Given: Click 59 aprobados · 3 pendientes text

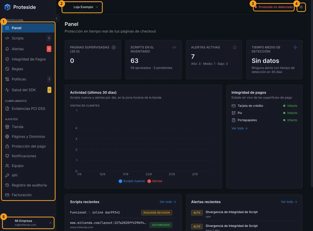Looking at the screenshot, I should tap(151, 68).
